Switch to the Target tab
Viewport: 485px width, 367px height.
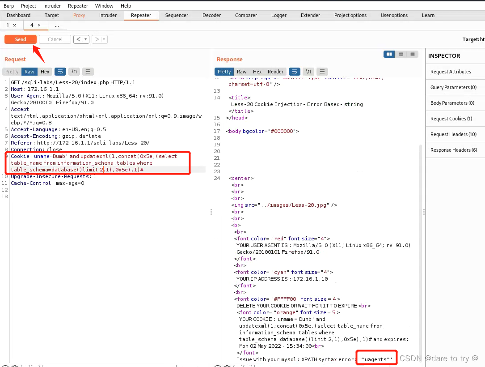point(52,15)
